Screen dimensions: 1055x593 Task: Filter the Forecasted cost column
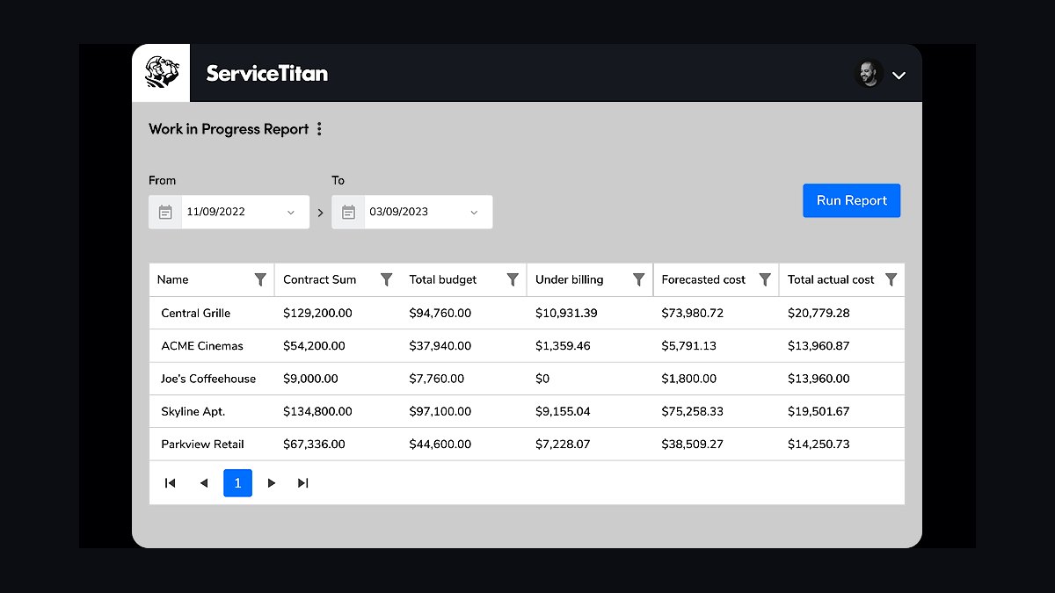(x=765, y=279)
